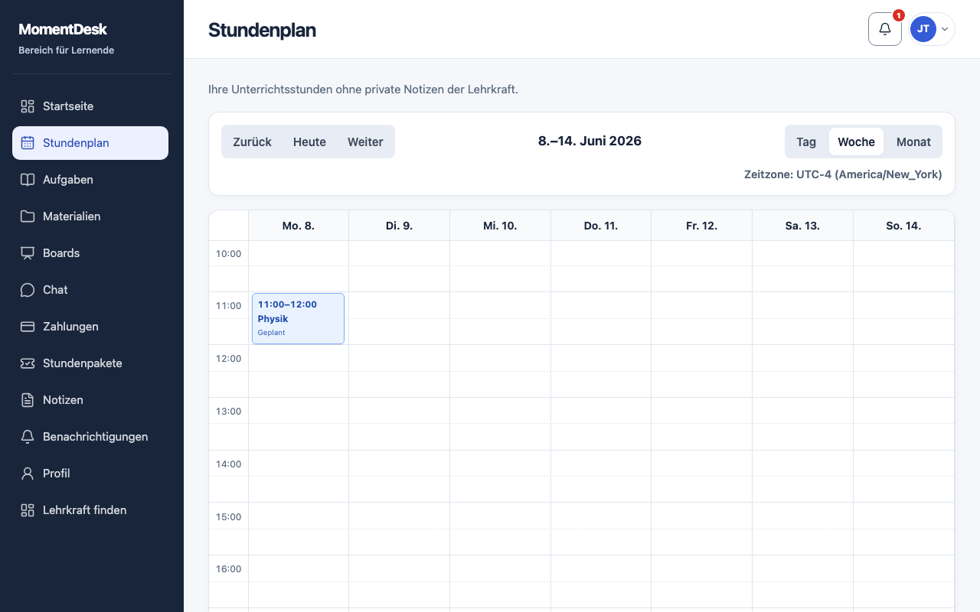Click the Lehrkraft finden grid icon
The width and height of the screenshot is (980, 612).
coord(28,510)
